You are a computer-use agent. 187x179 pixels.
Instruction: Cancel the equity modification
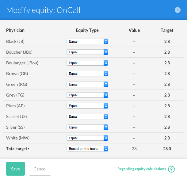click(40, 169)
